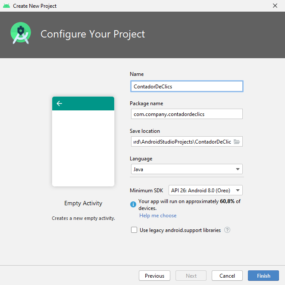Go back with the Previous button
Viewport: 285px width, 285px height.
(154, 276)
